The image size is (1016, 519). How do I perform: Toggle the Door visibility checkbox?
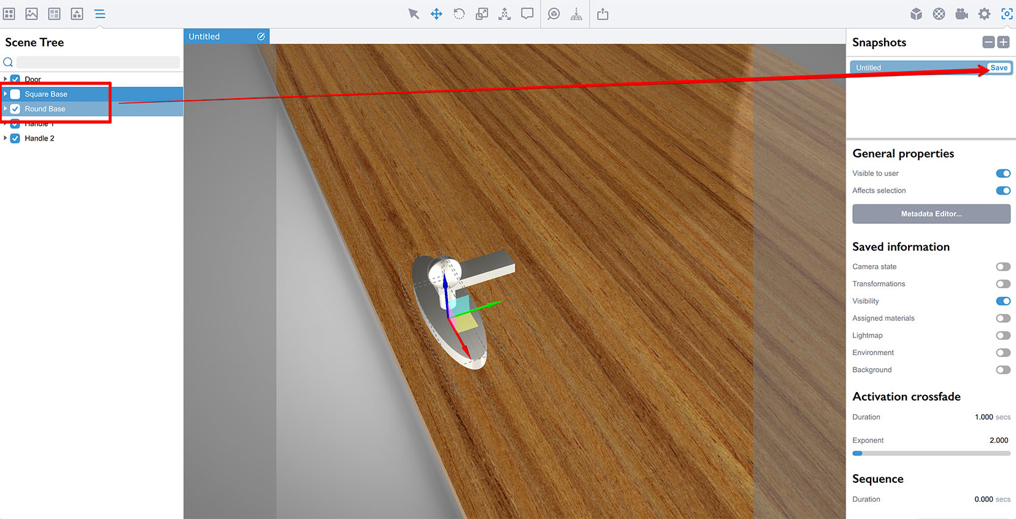click(x=15, y=79)
